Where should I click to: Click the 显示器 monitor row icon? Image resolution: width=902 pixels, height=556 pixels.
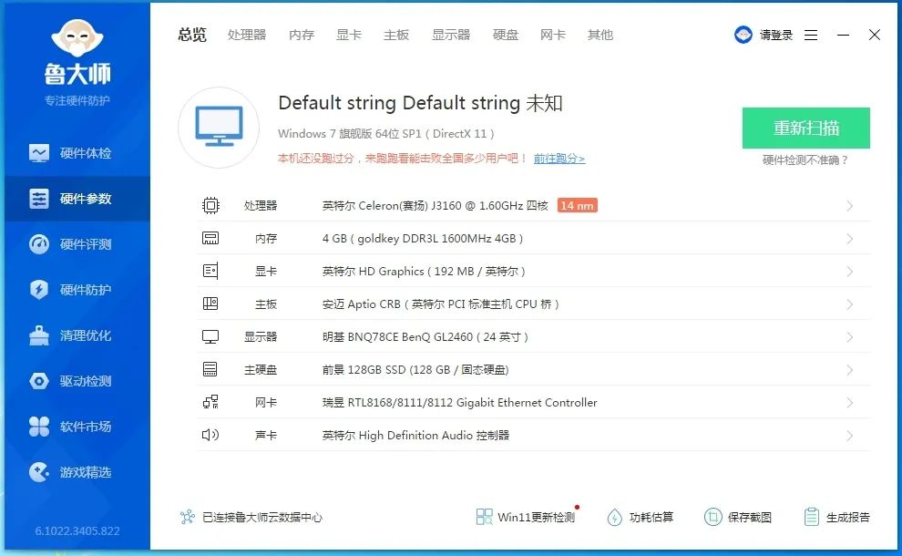(x=210, y=336)
